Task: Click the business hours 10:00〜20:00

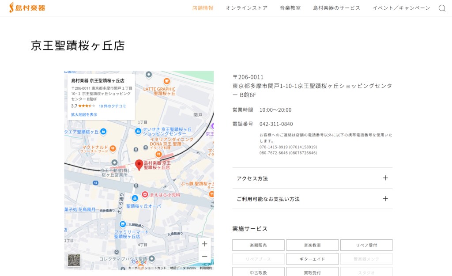Action: pos(275,110)
